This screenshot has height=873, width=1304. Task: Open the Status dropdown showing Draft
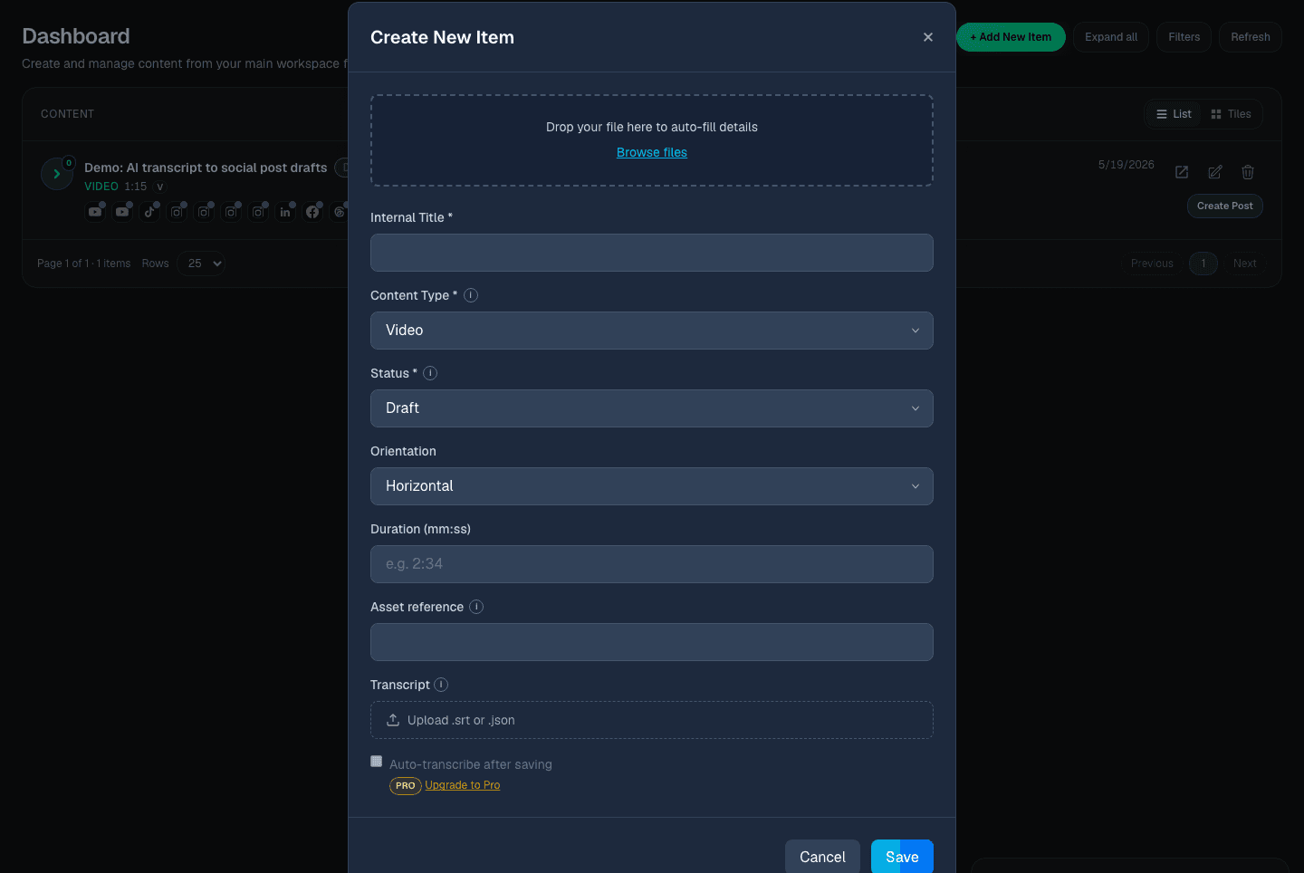(652, 408)
